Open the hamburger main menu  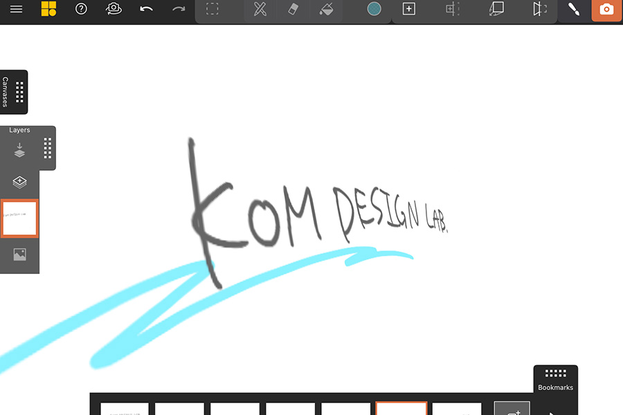click(15, 10)
